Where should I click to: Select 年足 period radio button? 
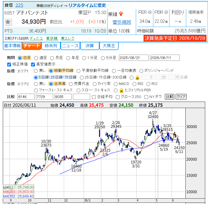(x=68, y=58)
